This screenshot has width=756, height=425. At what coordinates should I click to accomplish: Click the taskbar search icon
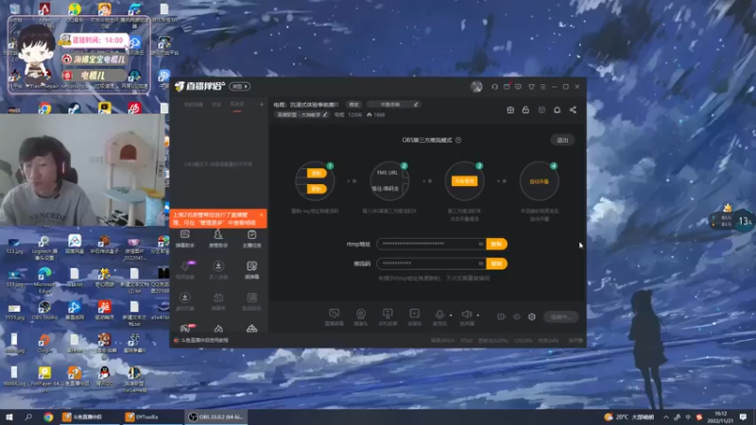tap(28, 416)
